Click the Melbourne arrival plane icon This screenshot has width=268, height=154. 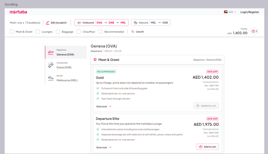coord(51,78)
